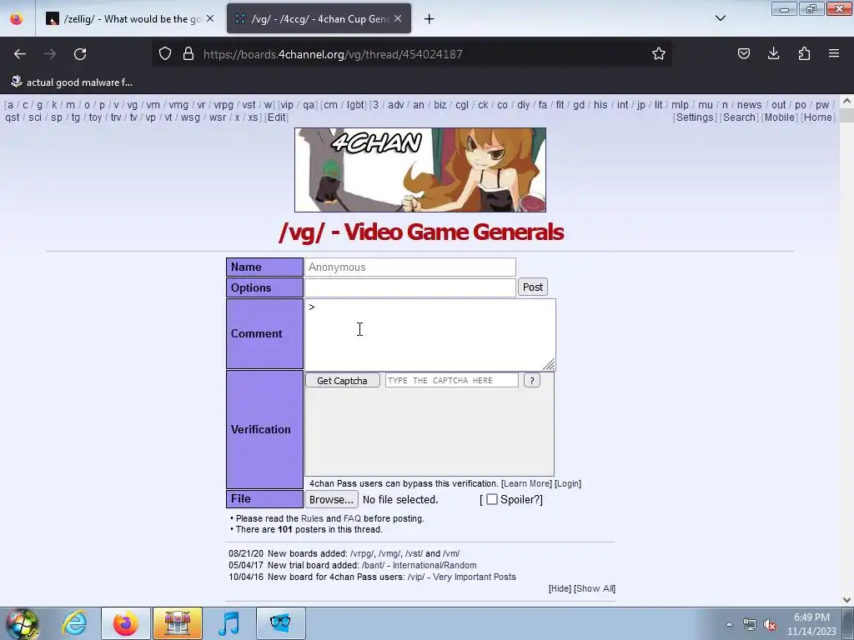854x640 pixels.
Task: Click the captcha help '?' button
Action: [531, 380]
